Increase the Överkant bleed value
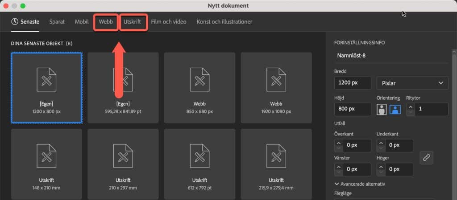This screenshot has width=457, height=200. coord(339,143)
